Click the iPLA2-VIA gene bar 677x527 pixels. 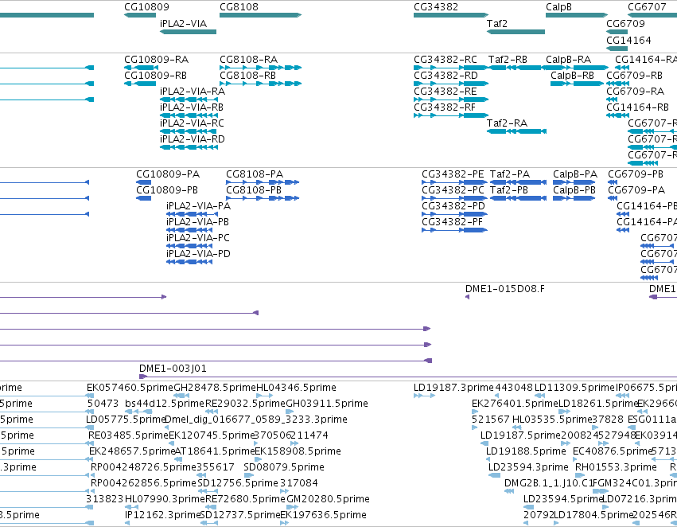coord(189,32)
